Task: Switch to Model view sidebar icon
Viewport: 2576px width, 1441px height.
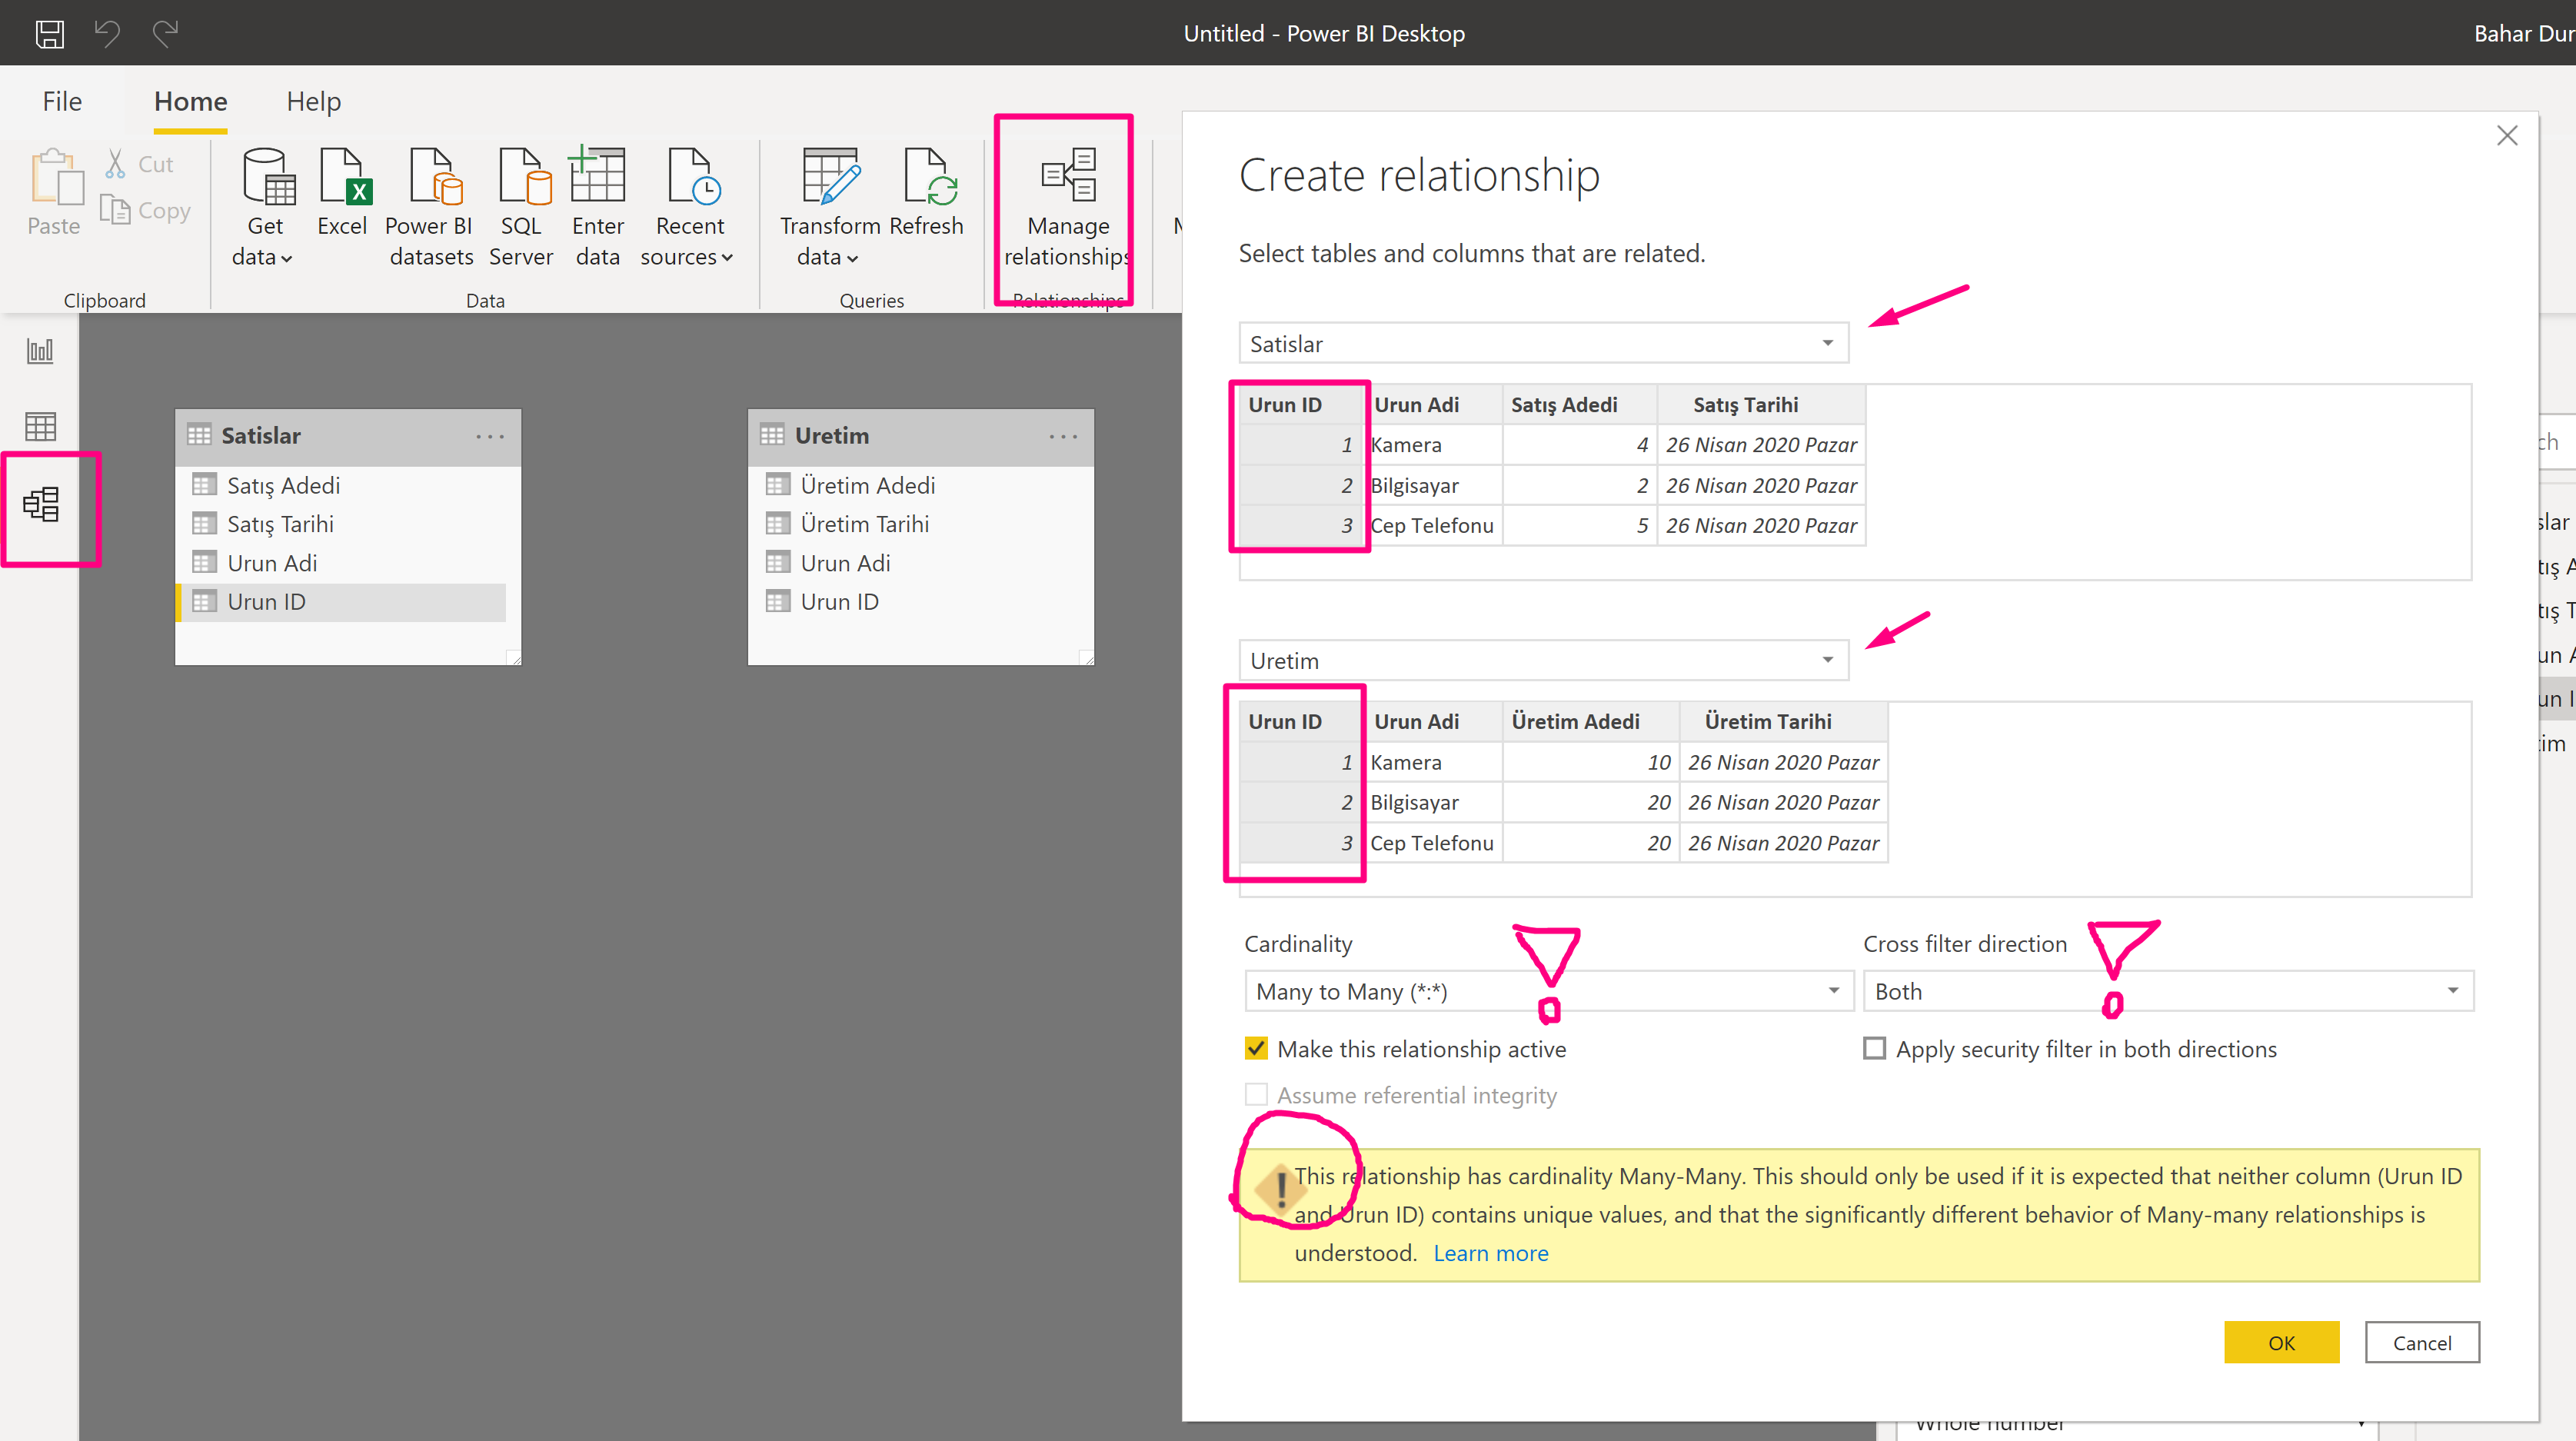Action: point(41,504)
